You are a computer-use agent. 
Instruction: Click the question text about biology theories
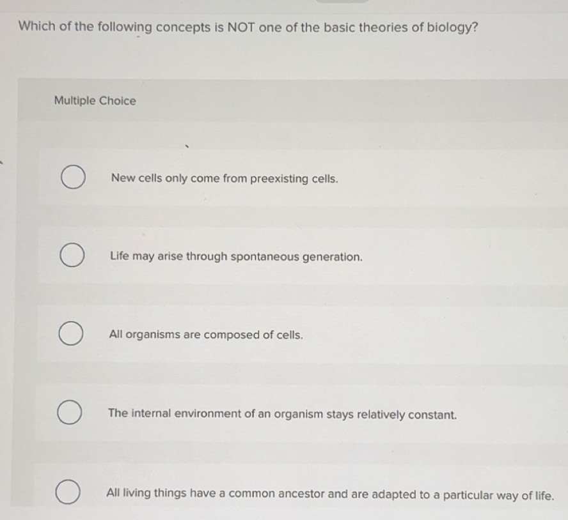(248, 27)
